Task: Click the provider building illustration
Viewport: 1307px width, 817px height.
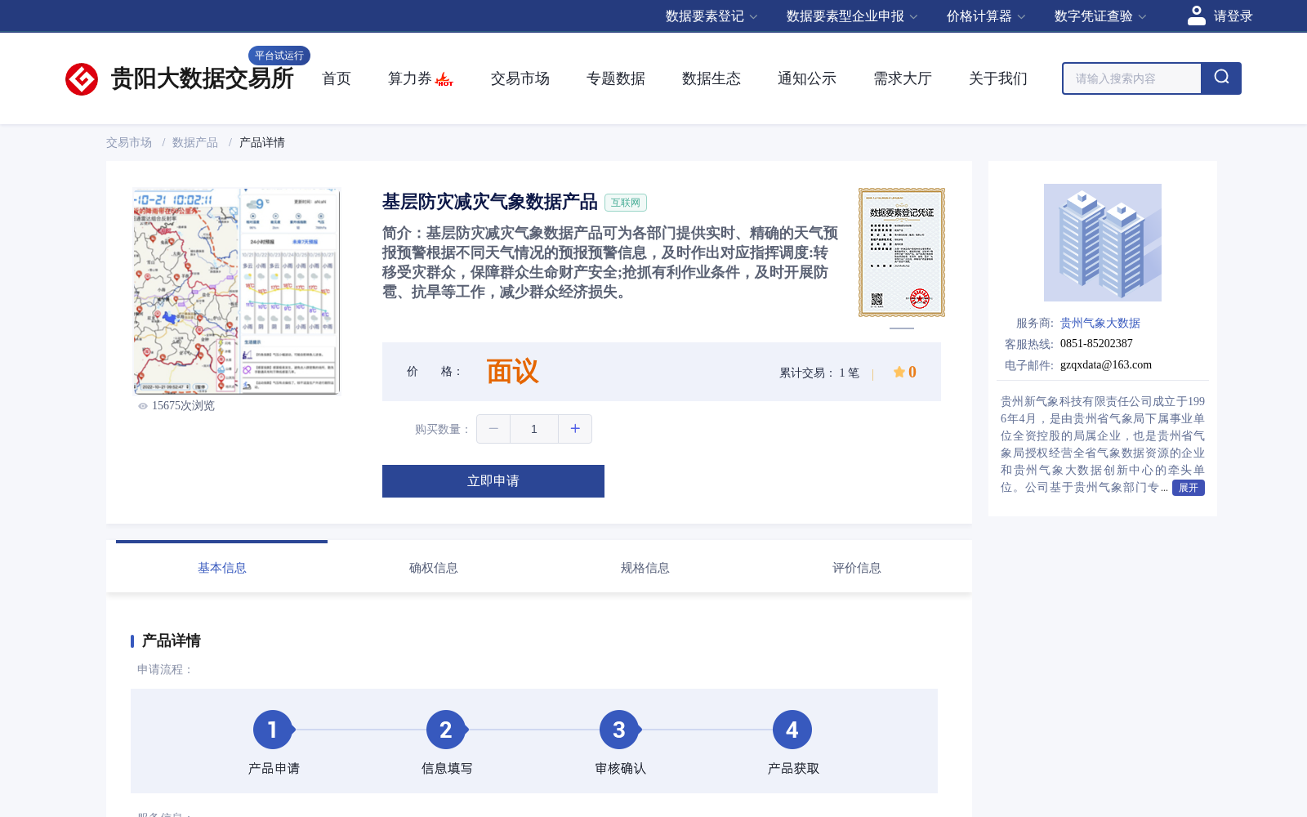Action: coord(1103,243)
